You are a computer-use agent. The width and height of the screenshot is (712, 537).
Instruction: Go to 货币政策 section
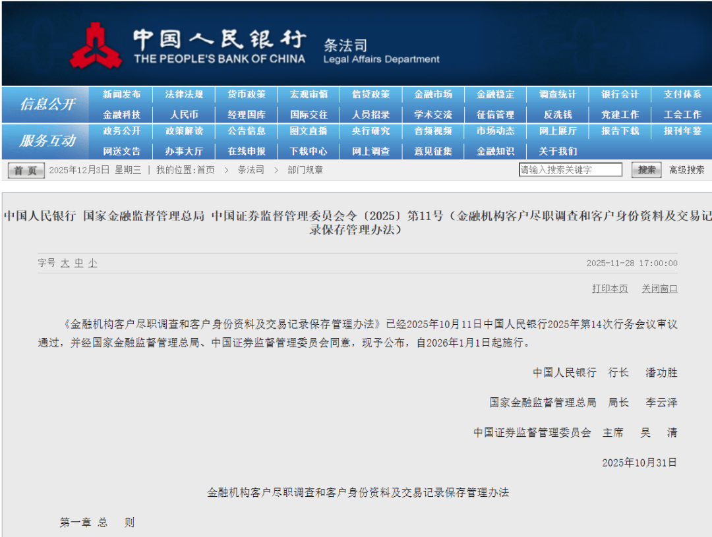tap(247, 94)
